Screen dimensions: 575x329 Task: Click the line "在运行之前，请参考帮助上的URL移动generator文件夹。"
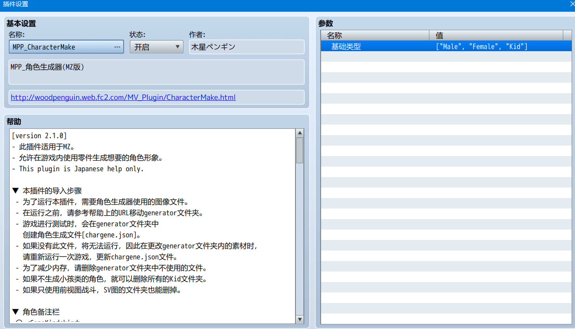point(110,213)
